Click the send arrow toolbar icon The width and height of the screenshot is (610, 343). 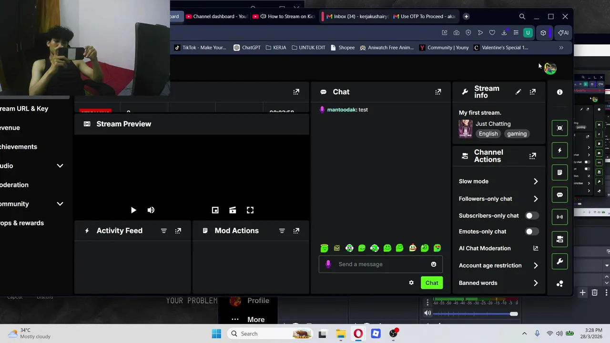(480, 32)
